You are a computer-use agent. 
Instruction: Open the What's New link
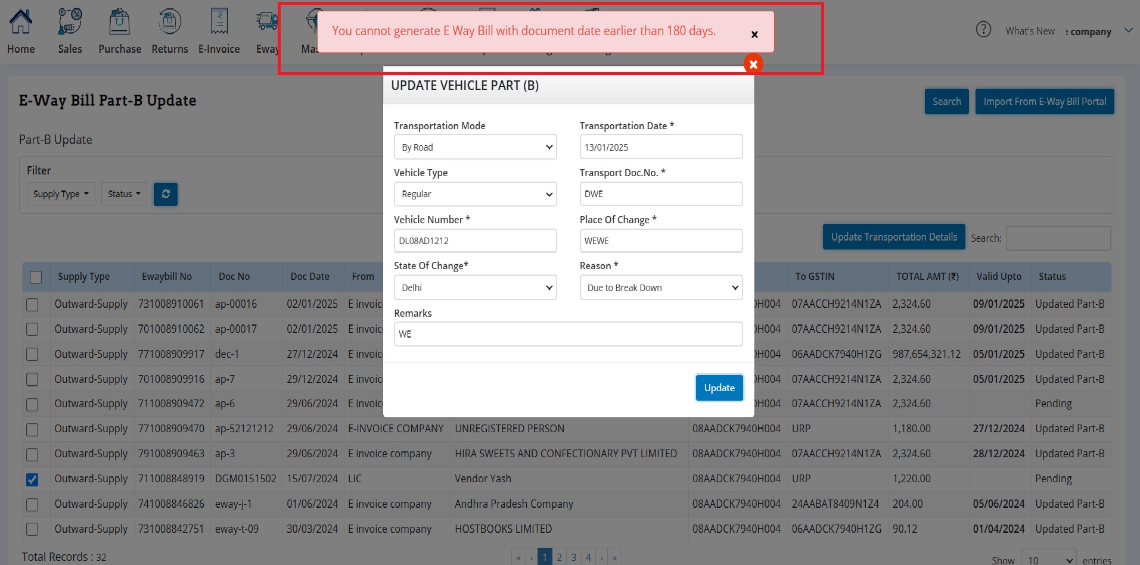coord(1030,31)
